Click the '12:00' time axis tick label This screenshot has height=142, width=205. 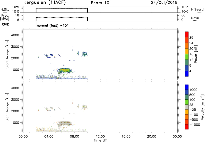click(x=100, y=137)
